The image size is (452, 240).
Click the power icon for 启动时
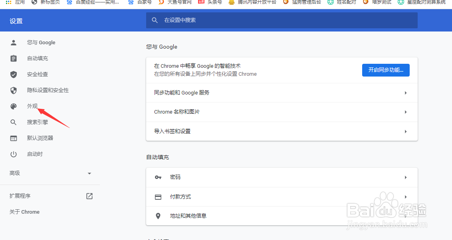[x=14, y=154]
